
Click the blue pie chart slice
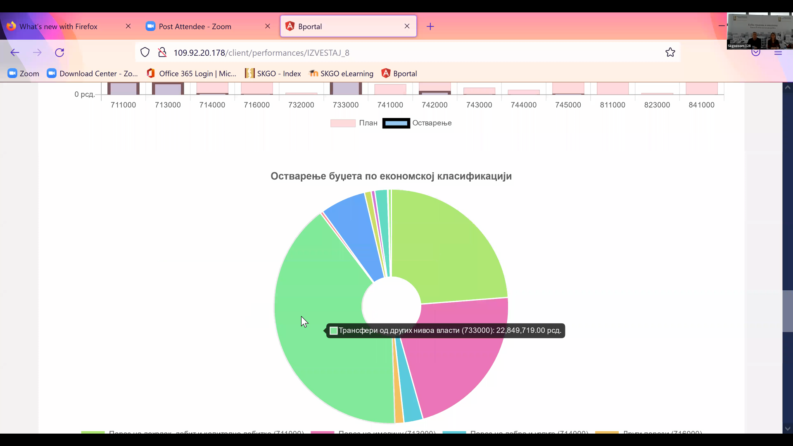[x=355, y=231]
